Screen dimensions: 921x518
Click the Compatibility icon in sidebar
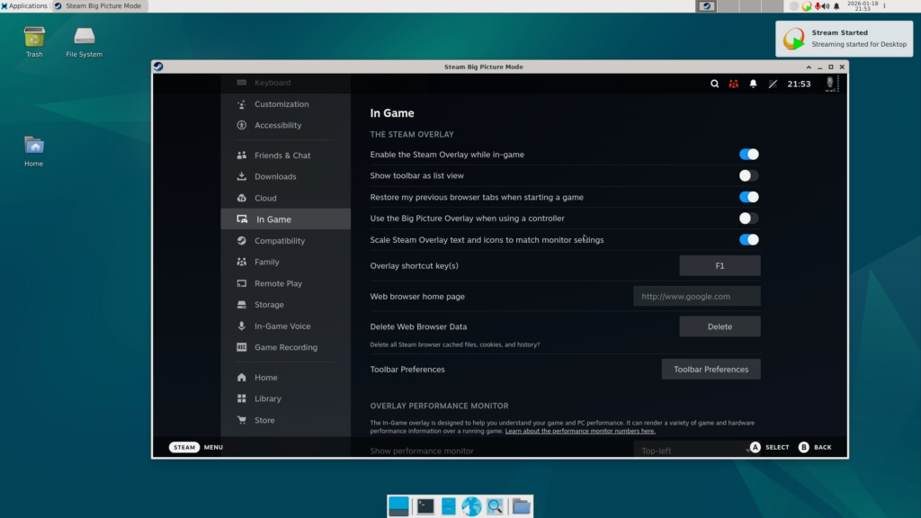pos(241,241)
